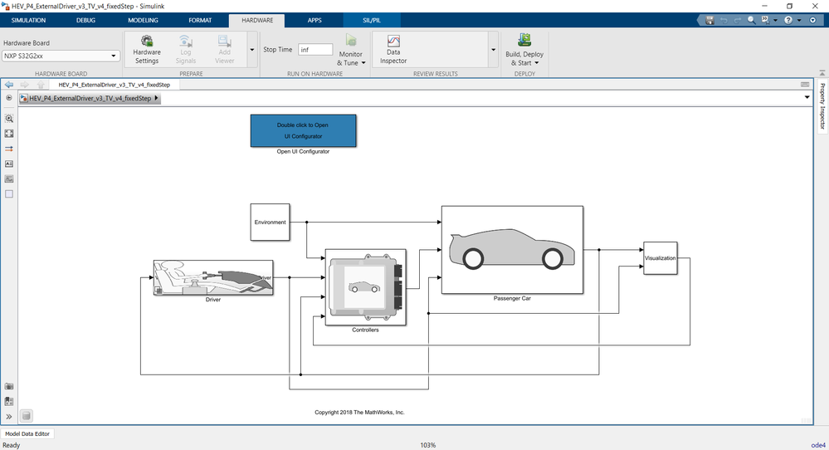Click the Hide/Show Model Browser icon
Image resolution: width=829 pixels, height=450 pixels.
(x=9, y=98)
